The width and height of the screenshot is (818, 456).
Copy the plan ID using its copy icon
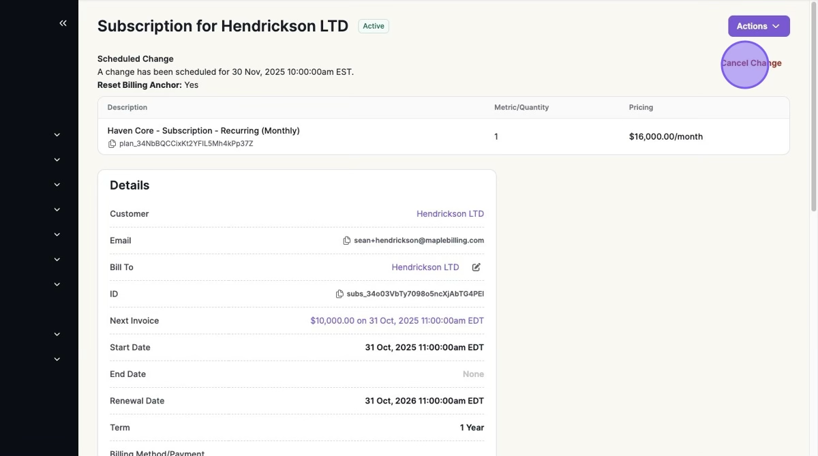click(x=112, y=144)
